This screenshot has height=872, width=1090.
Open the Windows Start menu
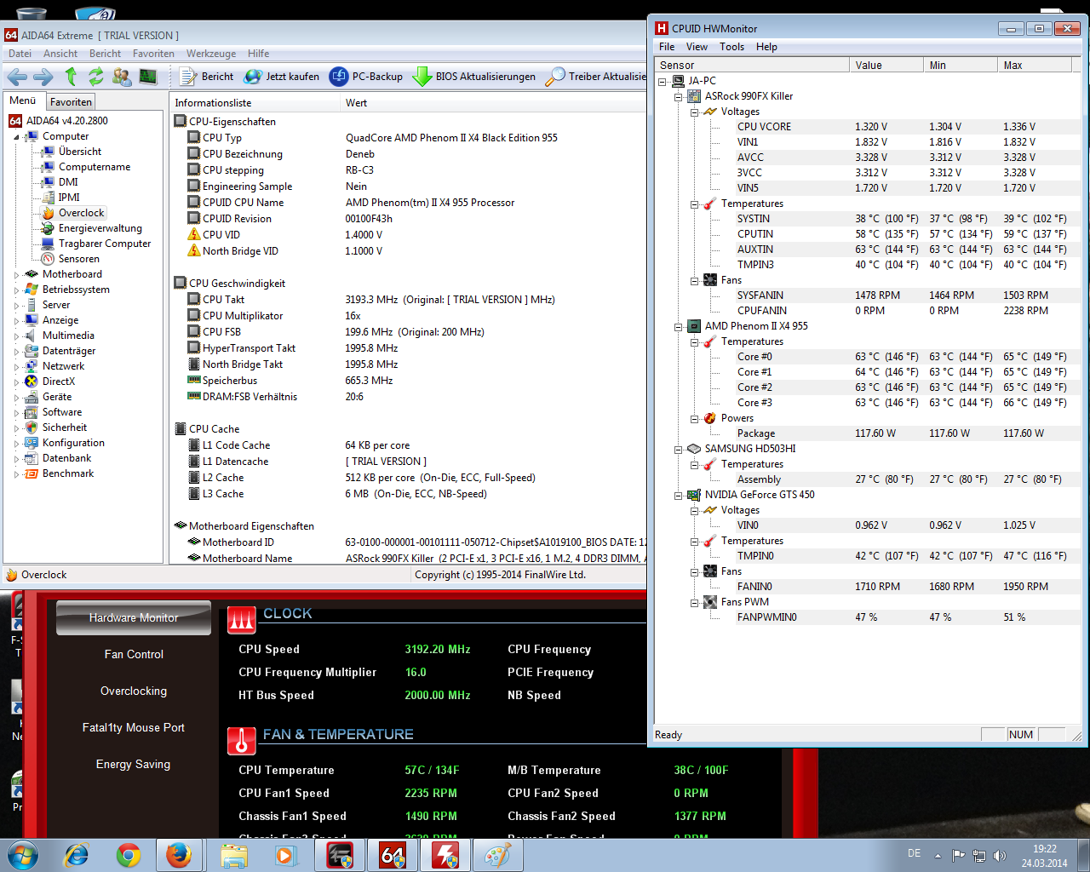(23, 855)
